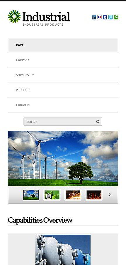The height and width of the screenshot is (265, 126).
Task: Select the night refinery slide thumbnail
Action: [94, 195]
